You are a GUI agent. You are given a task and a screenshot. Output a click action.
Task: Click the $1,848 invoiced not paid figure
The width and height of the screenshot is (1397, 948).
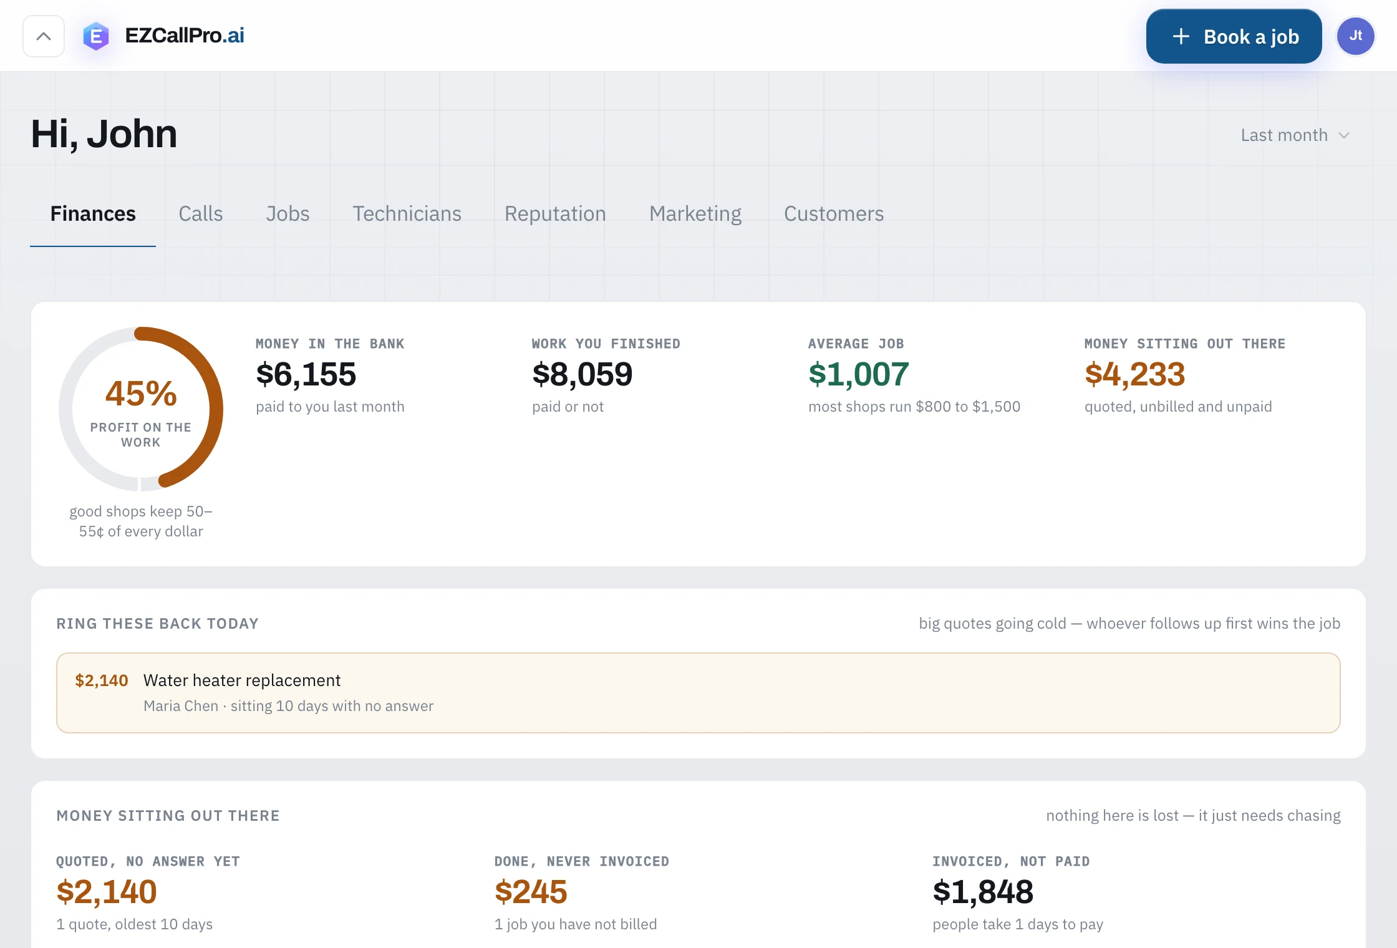(x=983, y=891)
